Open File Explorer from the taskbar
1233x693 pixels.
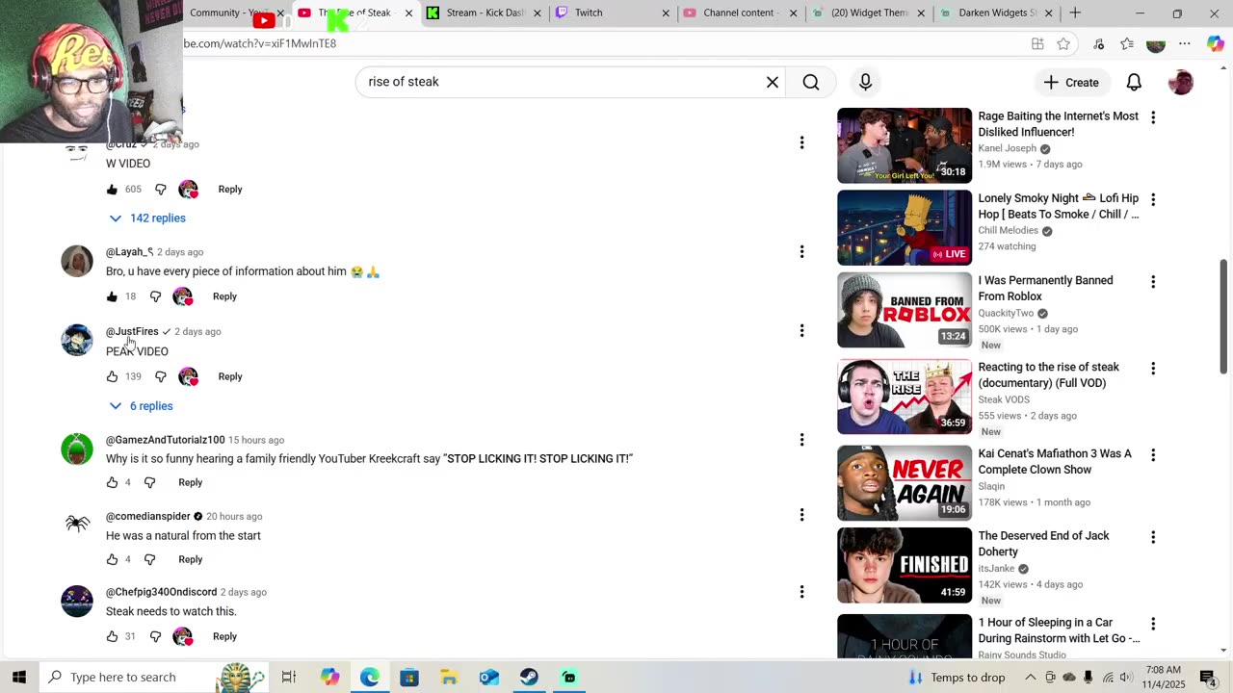449,677
